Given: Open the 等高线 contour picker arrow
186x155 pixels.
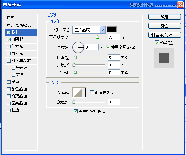Looking at the screenshot, I should point(84,92).
